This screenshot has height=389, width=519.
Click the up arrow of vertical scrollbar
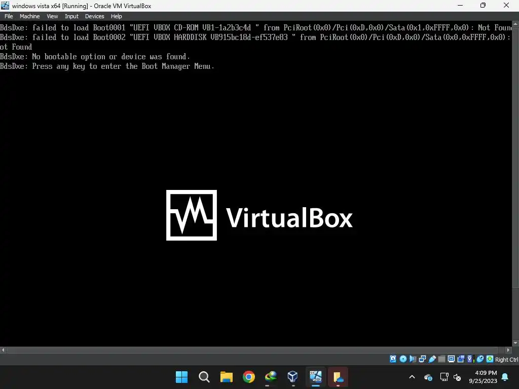coord(515,24)
